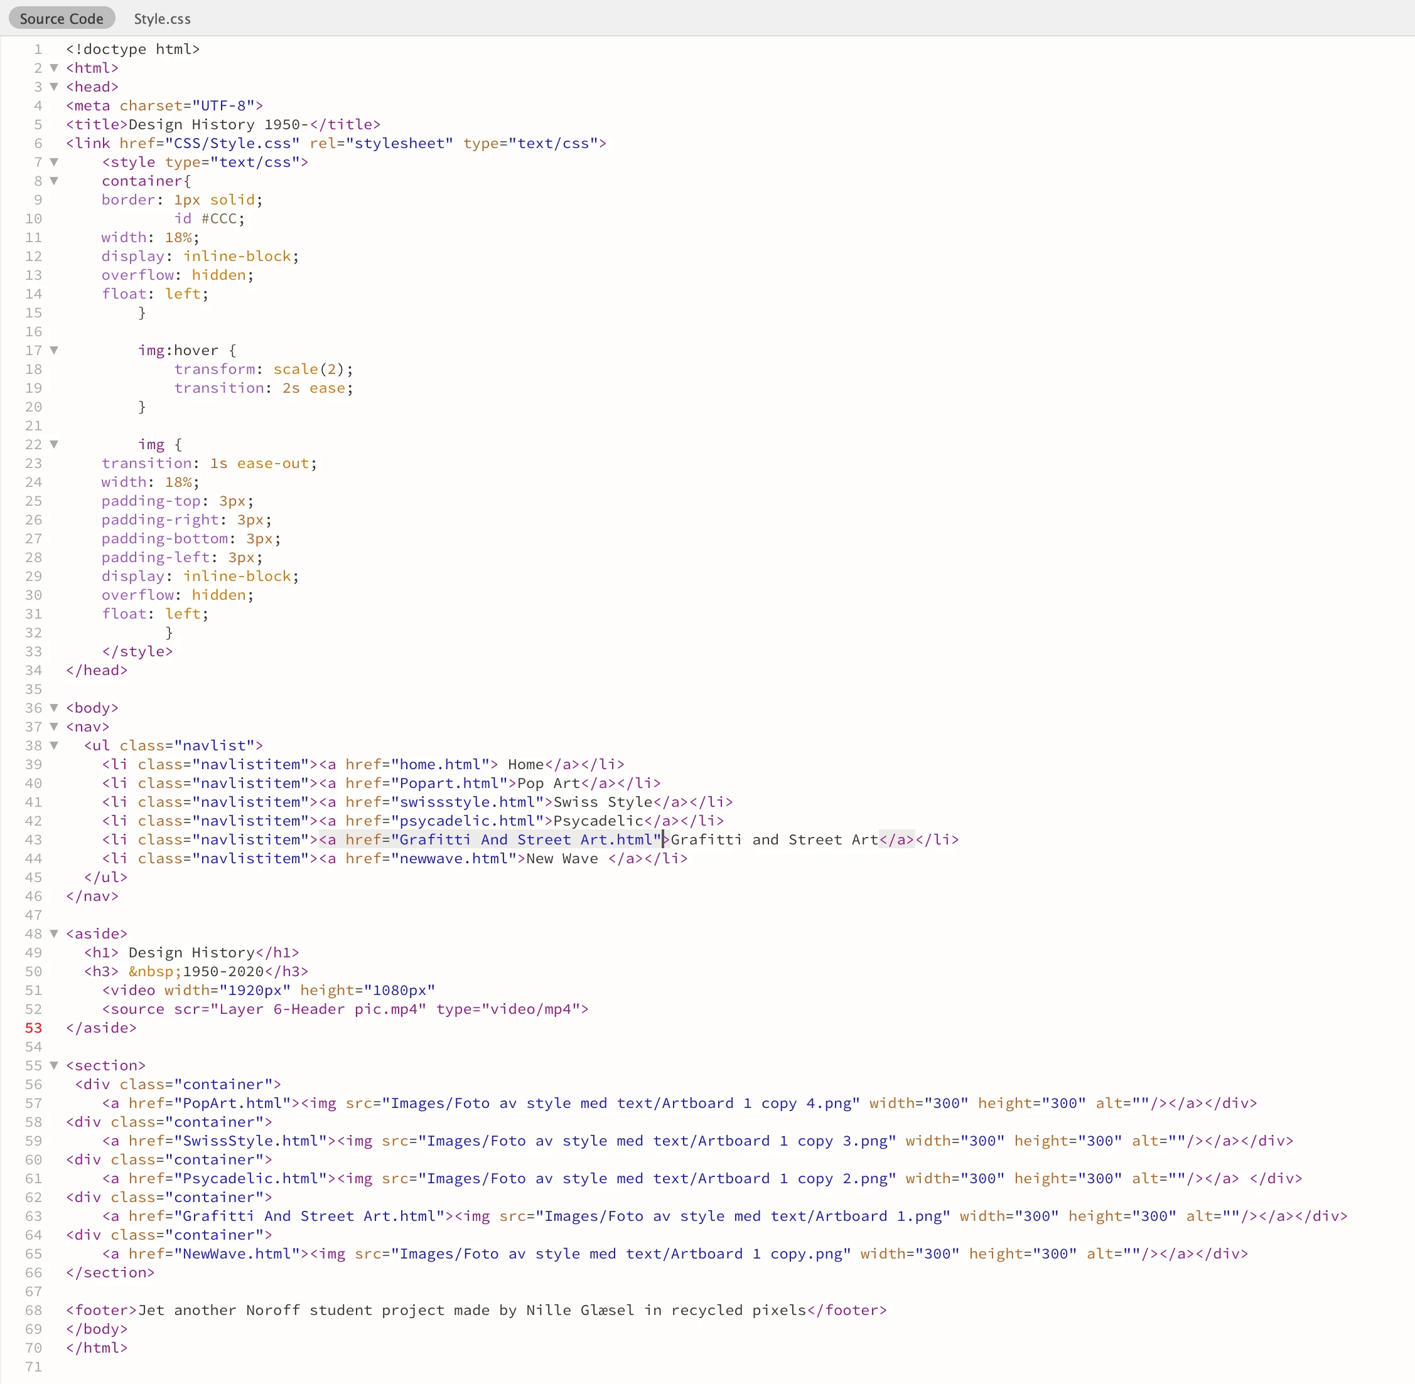Fold the style block at line 7

(54, 162)
